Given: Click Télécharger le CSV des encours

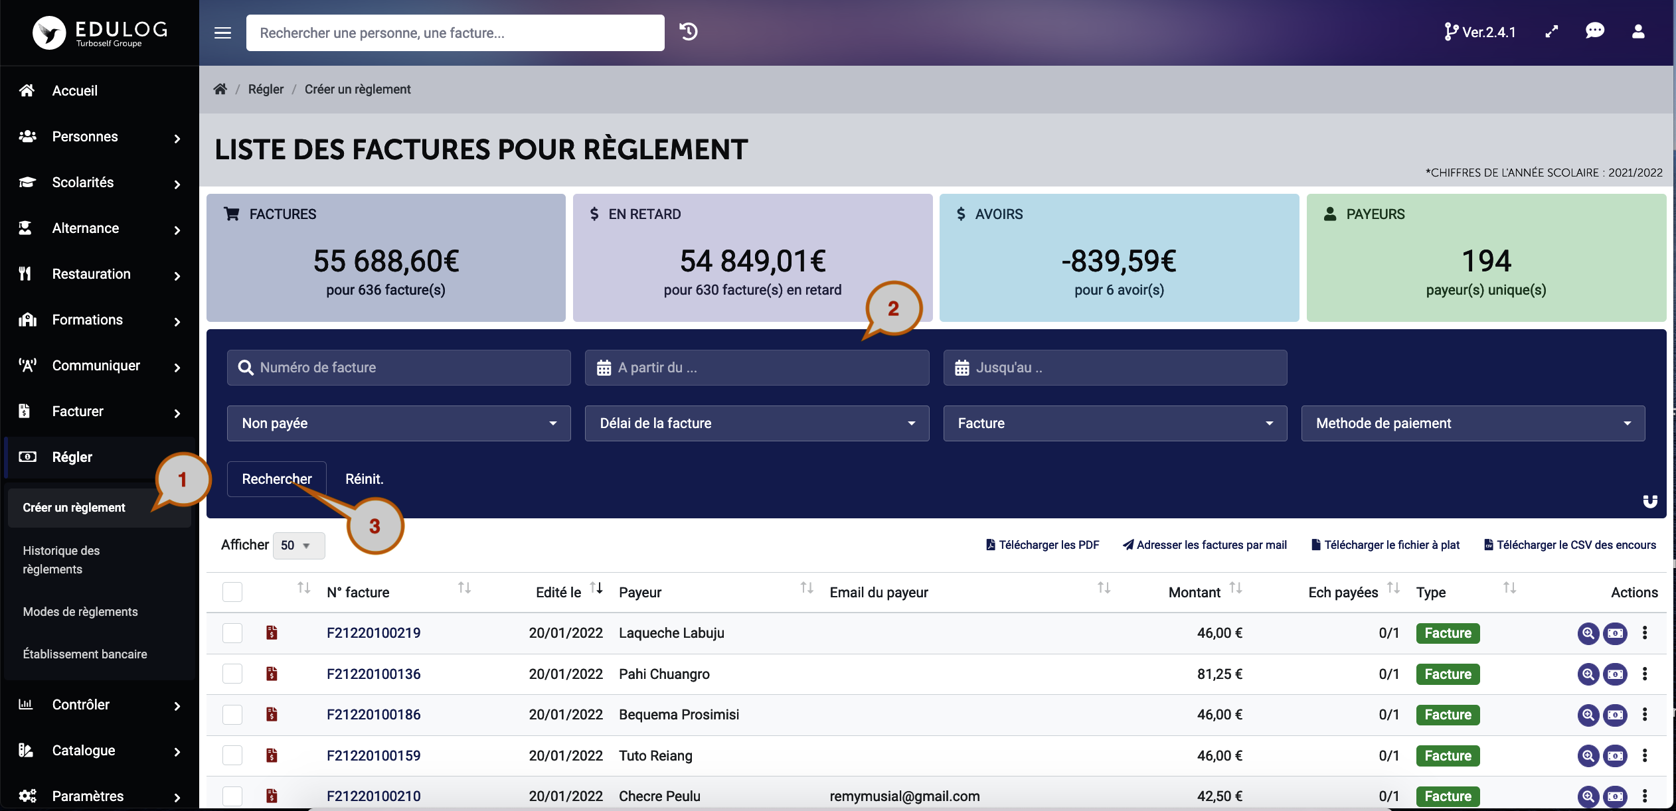Looking at the screenshot, I should (1570, 545).
